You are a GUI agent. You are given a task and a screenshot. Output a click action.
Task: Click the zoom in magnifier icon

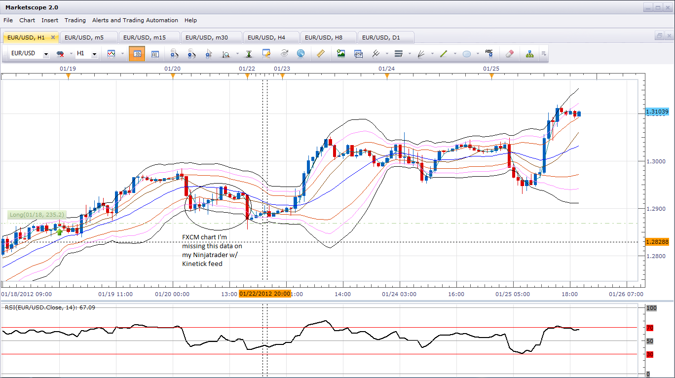pos(174,54)
